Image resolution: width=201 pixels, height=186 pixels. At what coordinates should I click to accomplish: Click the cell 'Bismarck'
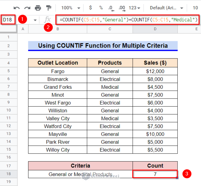point(58,79)
